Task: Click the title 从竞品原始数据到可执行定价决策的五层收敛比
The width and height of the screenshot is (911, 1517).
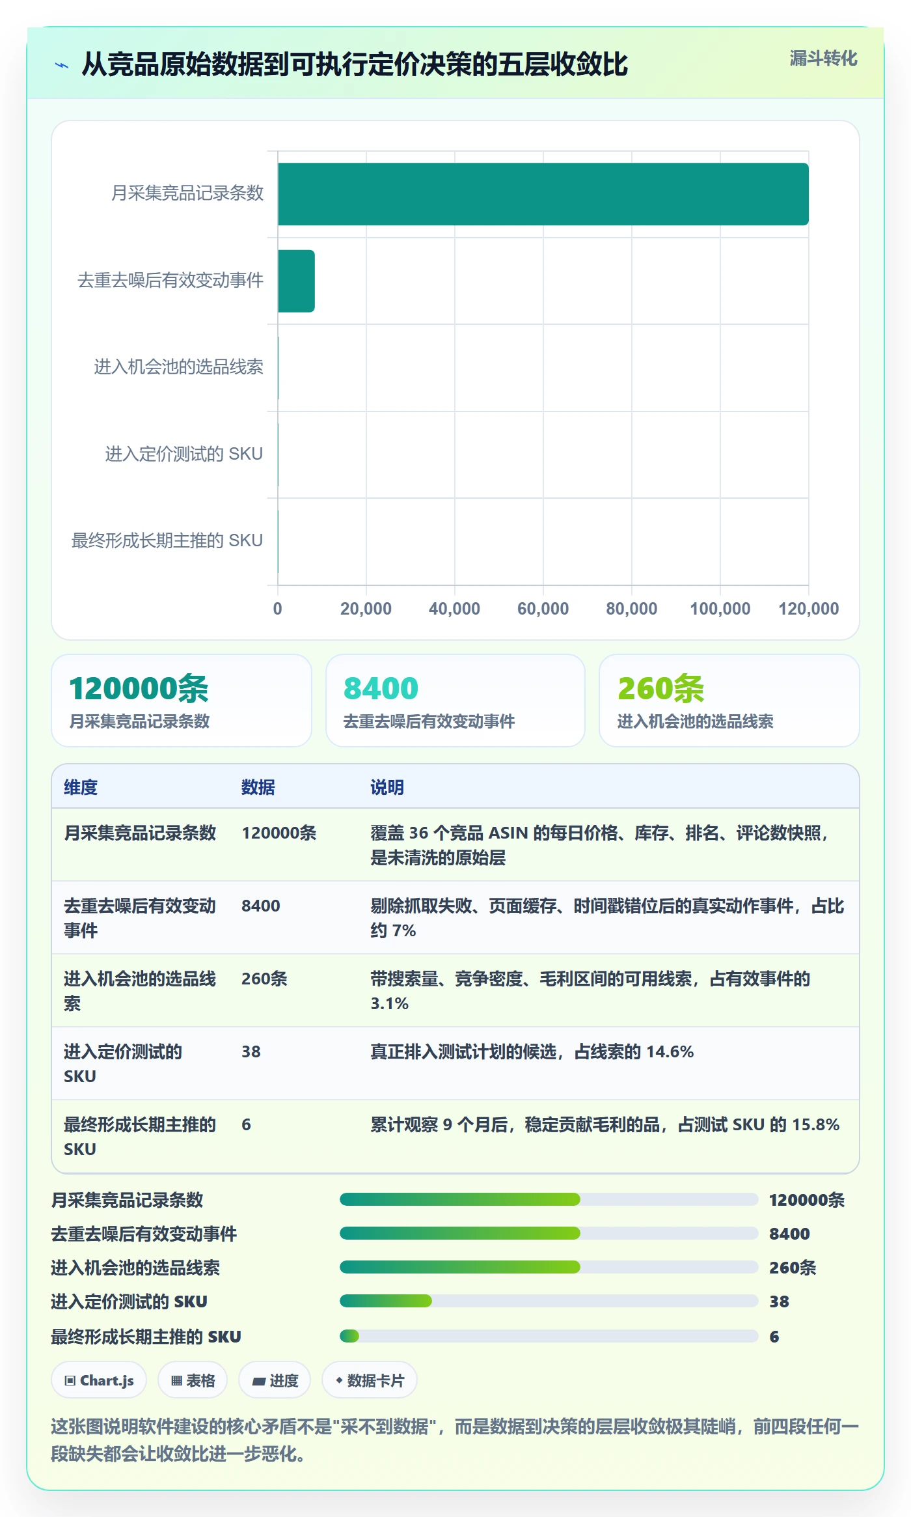Action: (355, 64)
